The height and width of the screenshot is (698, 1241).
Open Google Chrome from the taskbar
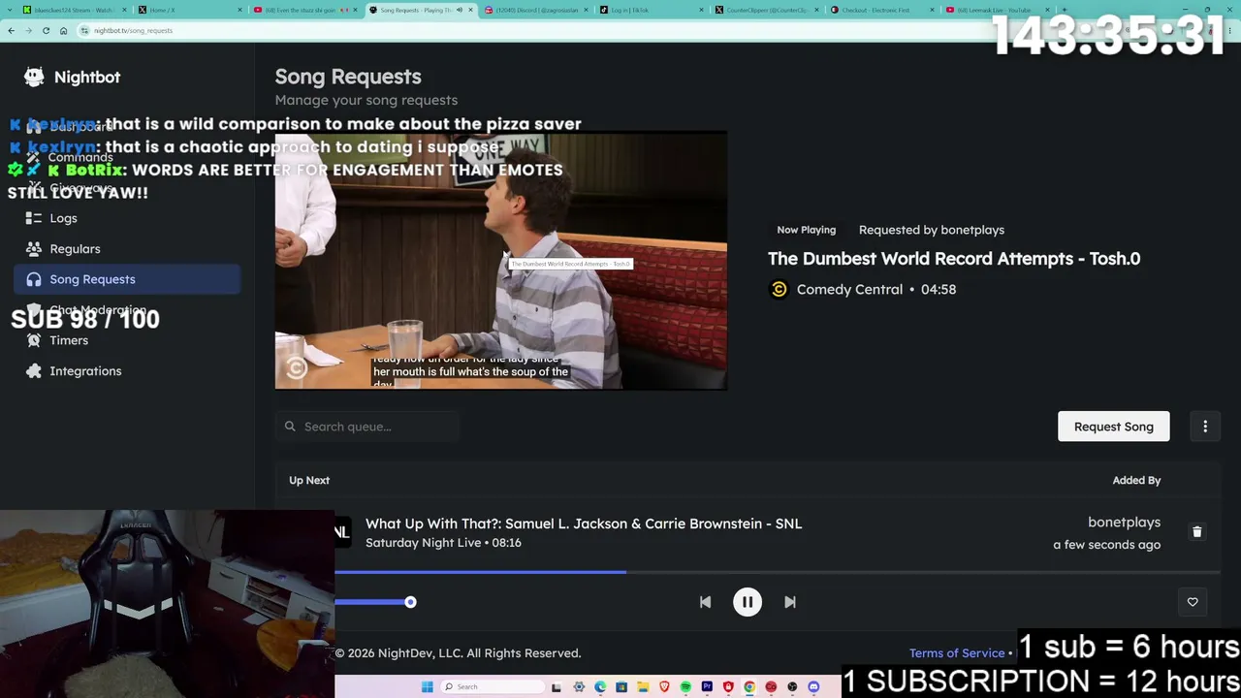coord(749,687)
